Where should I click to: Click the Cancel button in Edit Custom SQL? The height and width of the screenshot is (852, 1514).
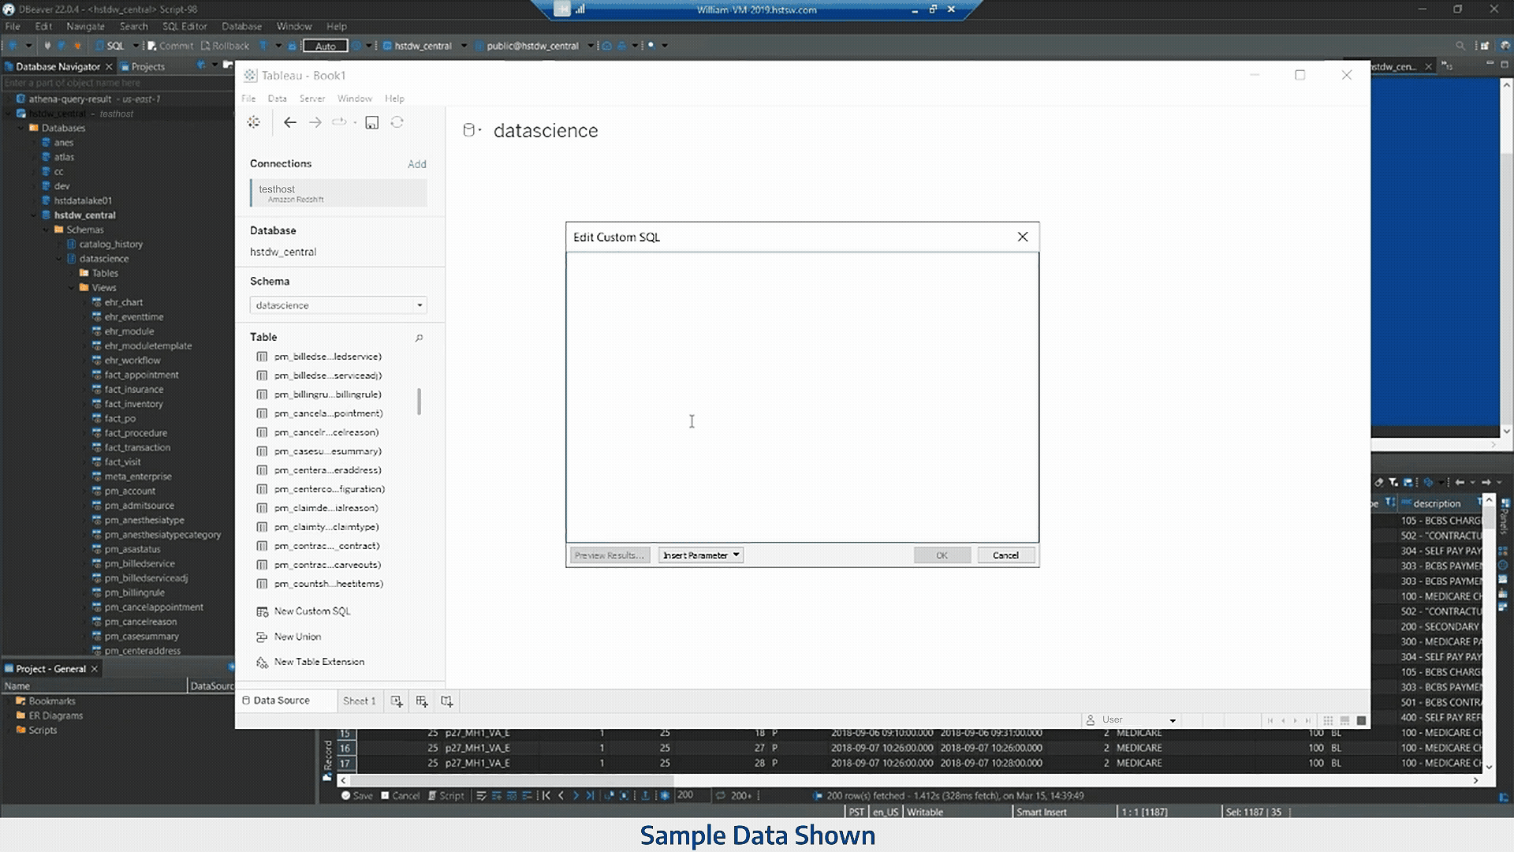click(x=1005, y=555)
